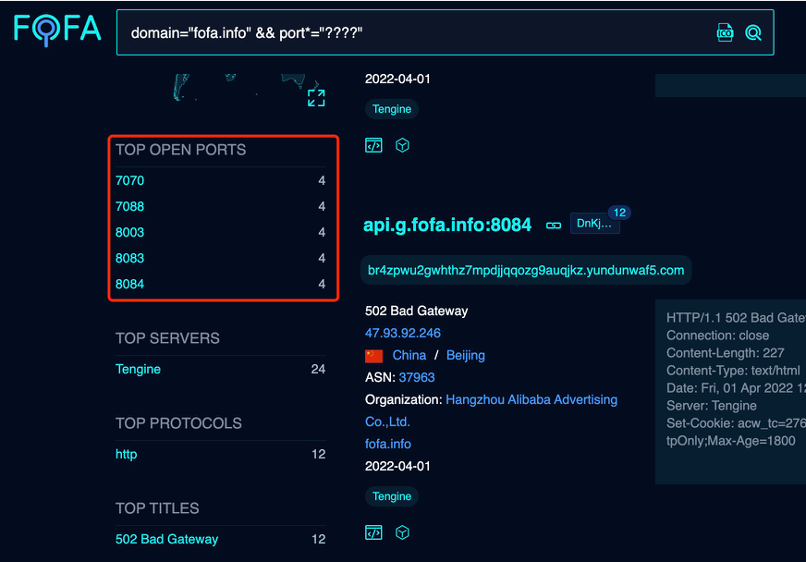Image resolution: width=806 pixels, height=562 pixels.
Task: Select 502 Bad Gateway under Top Titles
Action: (x=166, y=540)
